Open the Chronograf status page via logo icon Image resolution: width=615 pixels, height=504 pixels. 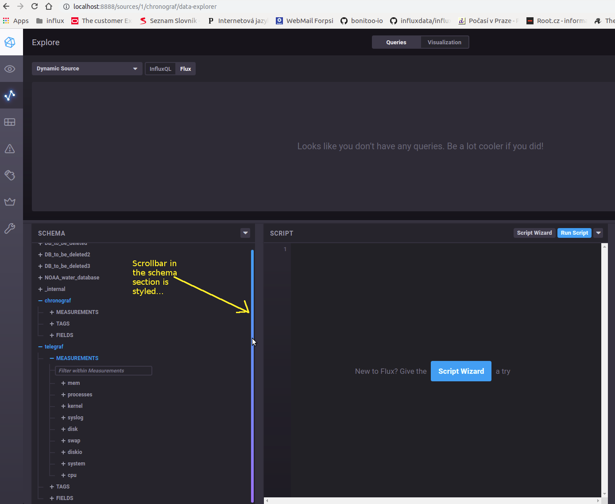click(x=10, y=42)
